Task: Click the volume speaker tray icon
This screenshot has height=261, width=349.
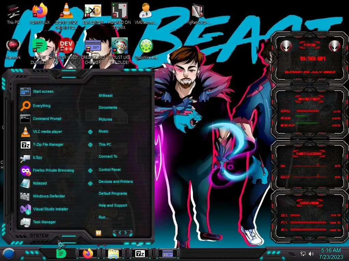Action: pos(311,254)
